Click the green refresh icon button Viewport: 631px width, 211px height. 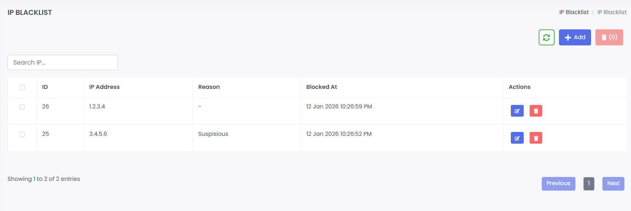click(x=546, y=38)
